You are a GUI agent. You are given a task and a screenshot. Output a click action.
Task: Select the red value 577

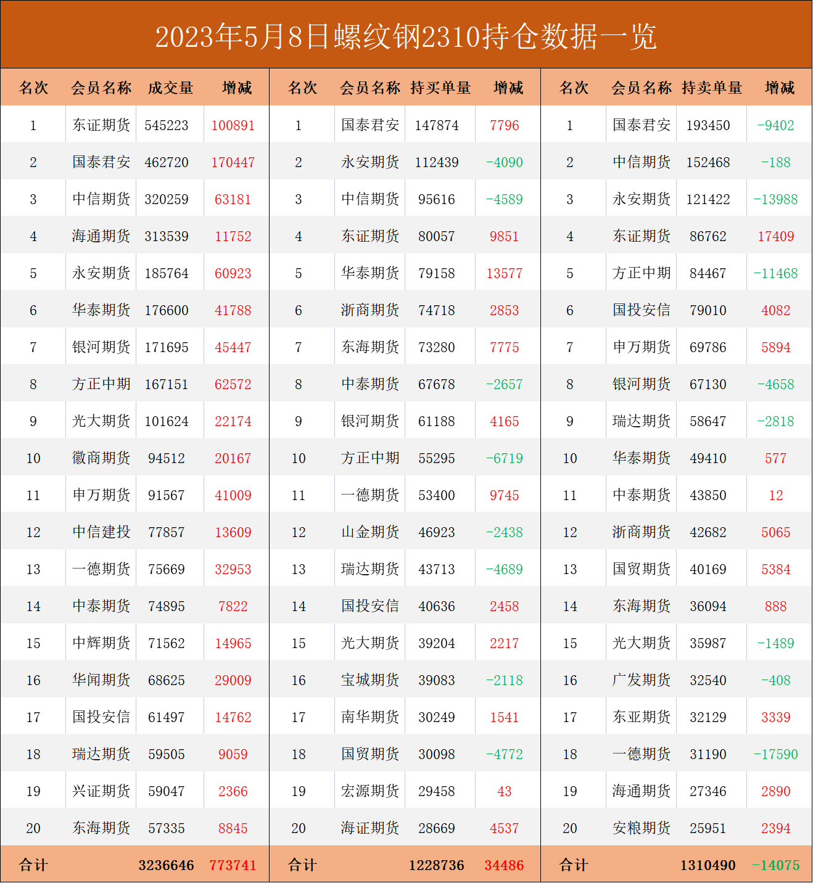pyautogui.click(x=776, y=458)
